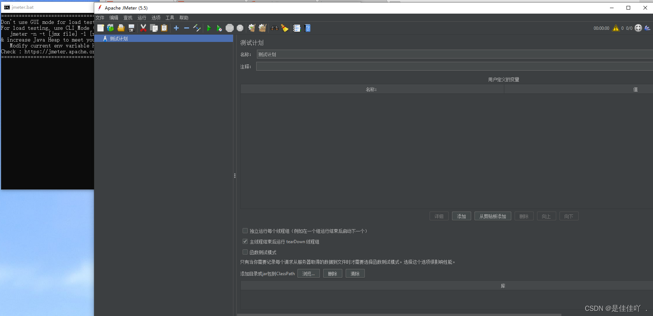Toggle 主线程结束后运行 tearDown 线程组 checkbox
This screenshot has width=653, height=316.
pyautogui.click(x=245, y=242)
